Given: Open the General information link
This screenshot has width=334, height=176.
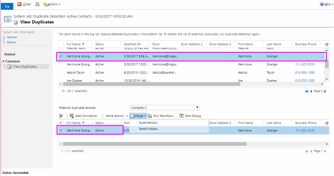Looking at the screenshot, I should pos(12,37).
